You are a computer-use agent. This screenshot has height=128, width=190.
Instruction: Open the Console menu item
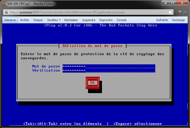pyautogui.click(x=122, y=20)
